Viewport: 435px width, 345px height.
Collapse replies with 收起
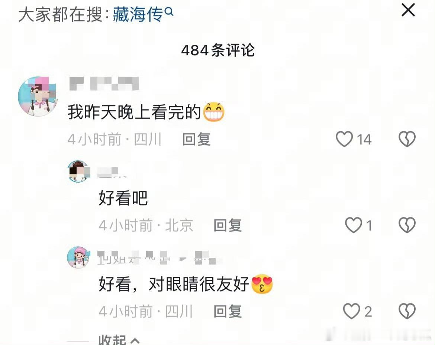click(x=112, y=340)
